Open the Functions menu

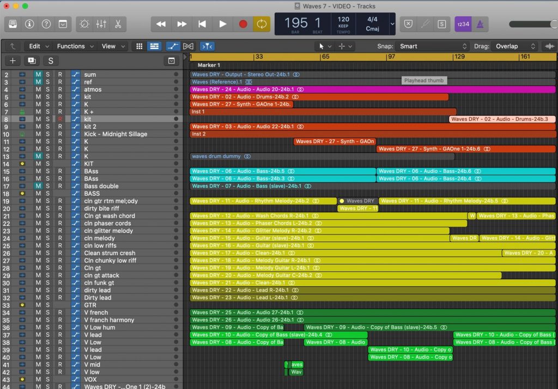75,46
